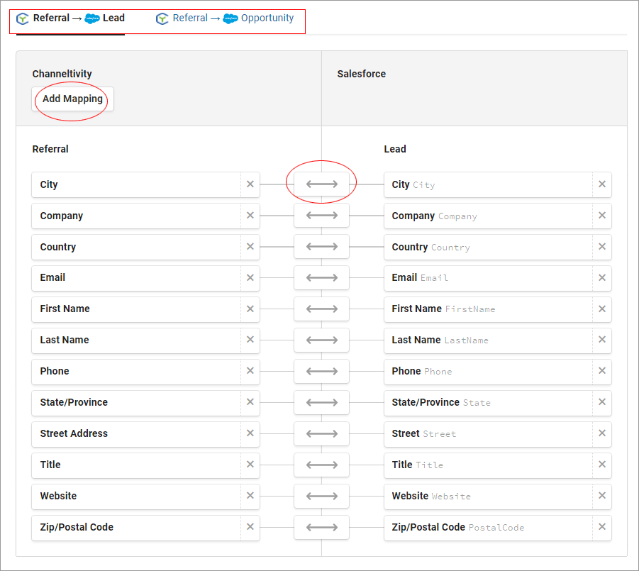Toggle sync direction for Last Name mapping

(321, 340)
